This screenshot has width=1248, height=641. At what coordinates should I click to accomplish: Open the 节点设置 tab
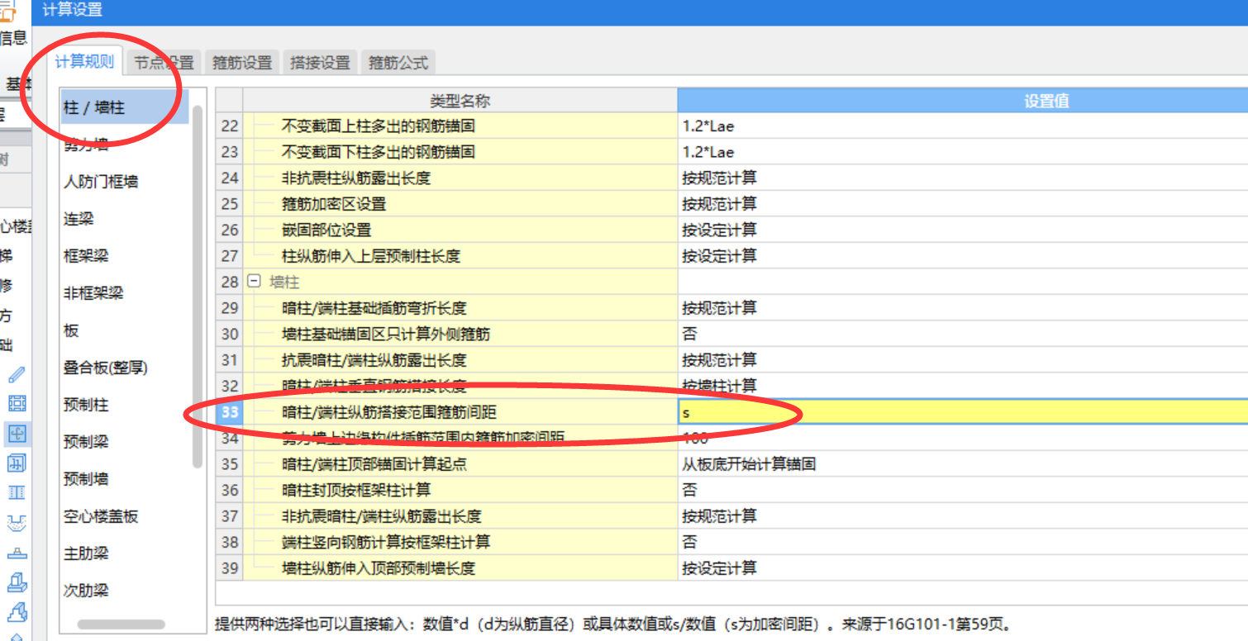164,63
